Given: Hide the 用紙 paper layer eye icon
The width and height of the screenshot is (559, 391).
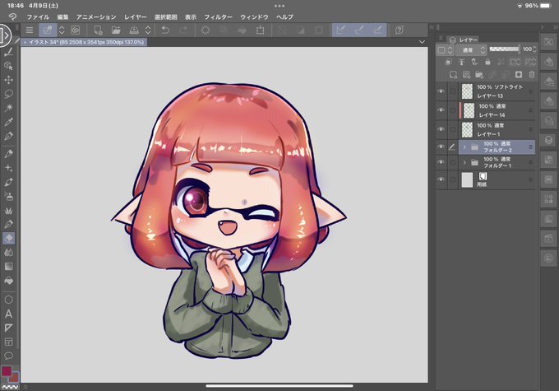Looking at the screenshot, I should [x=441, y=179].
